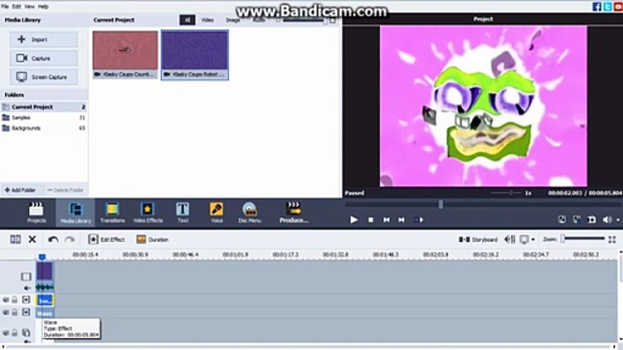
Task: Mute the preview volume speaker
Action: tap(607, 220)
